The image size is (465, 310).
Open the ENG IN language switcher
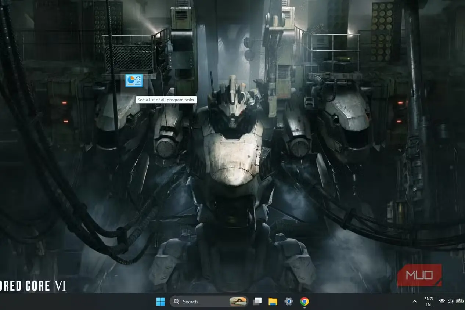pos(428,302)
